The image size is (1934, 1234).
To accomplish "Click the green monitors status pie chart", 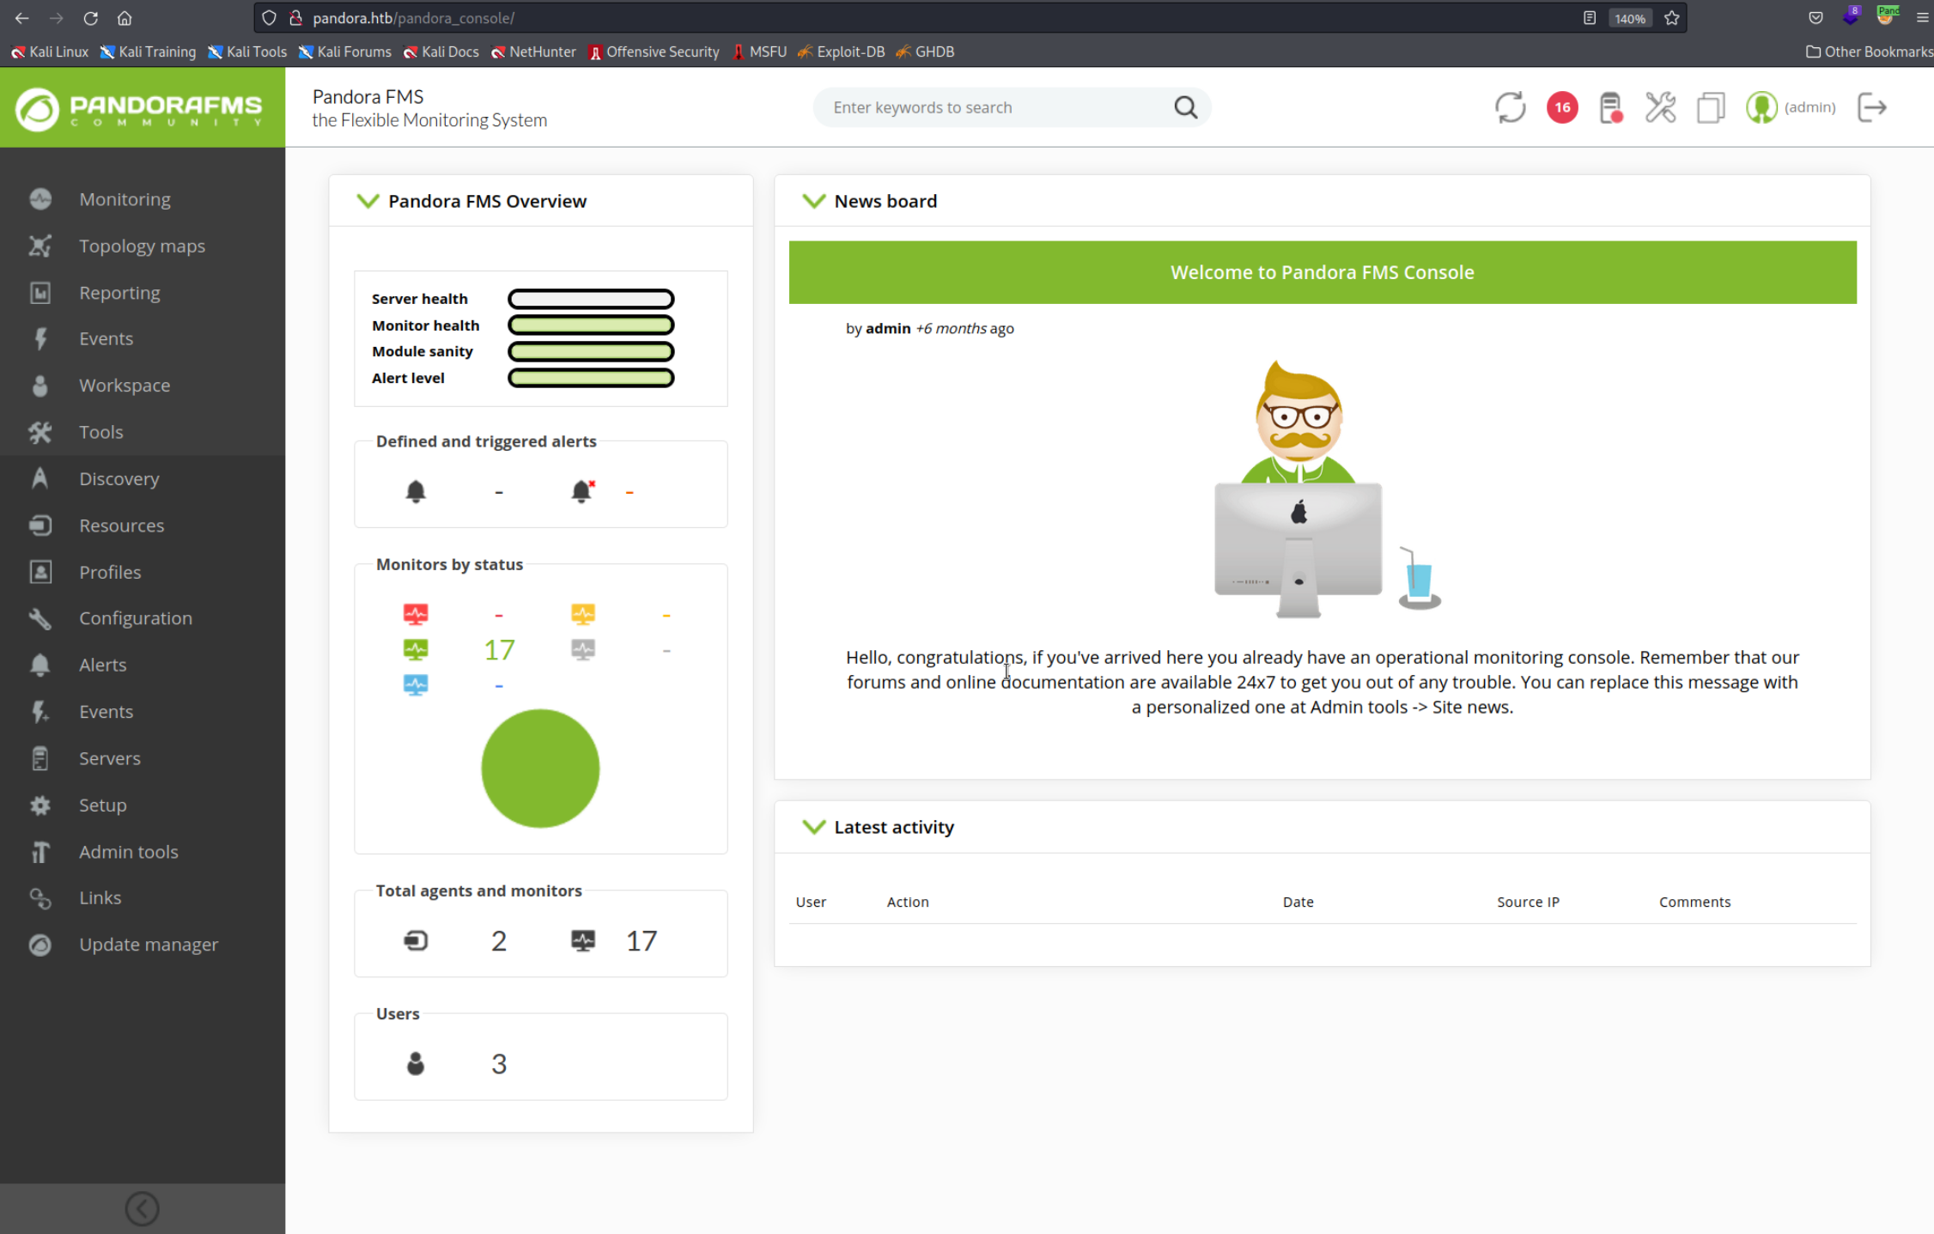I will (540, 769).
